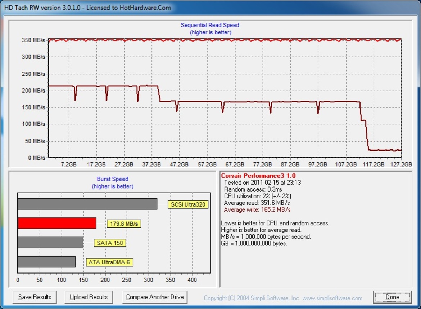The height and width of the screenshot is (309, 421).
Task: Click the 0 MB/s axis label
Action: pyautogui.click(x=36, y=158)
